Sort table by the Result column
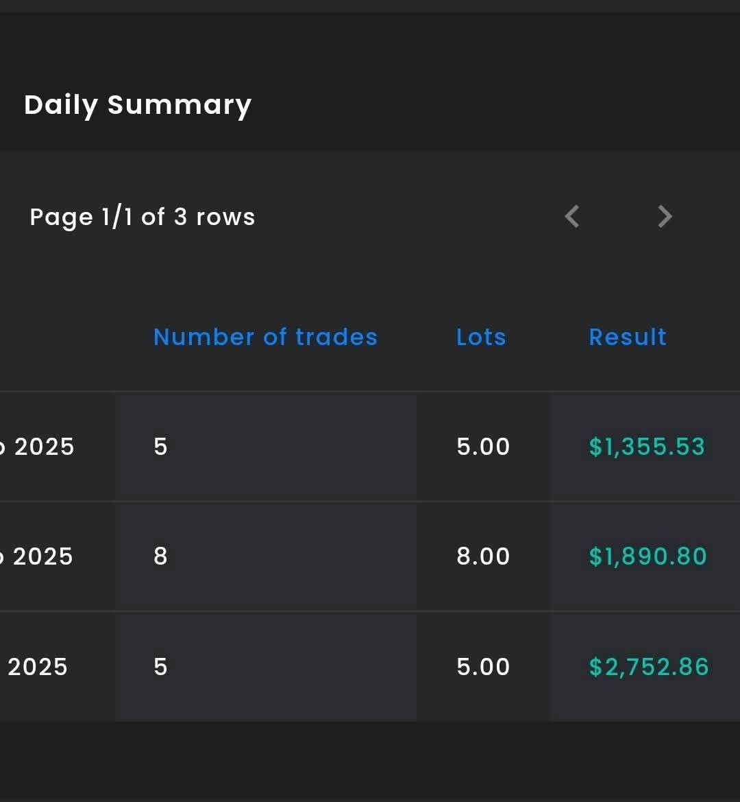This screenshot has height=802, width=740. pyautogui.click(x=628, y=337)
